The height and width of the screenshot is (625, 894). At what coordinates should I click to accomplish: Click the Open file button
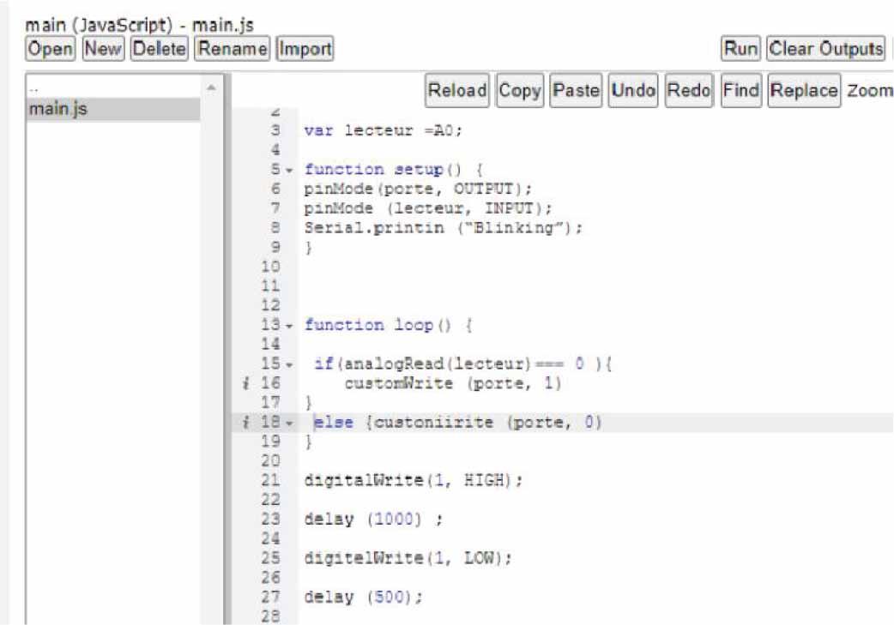pos(51,49)
